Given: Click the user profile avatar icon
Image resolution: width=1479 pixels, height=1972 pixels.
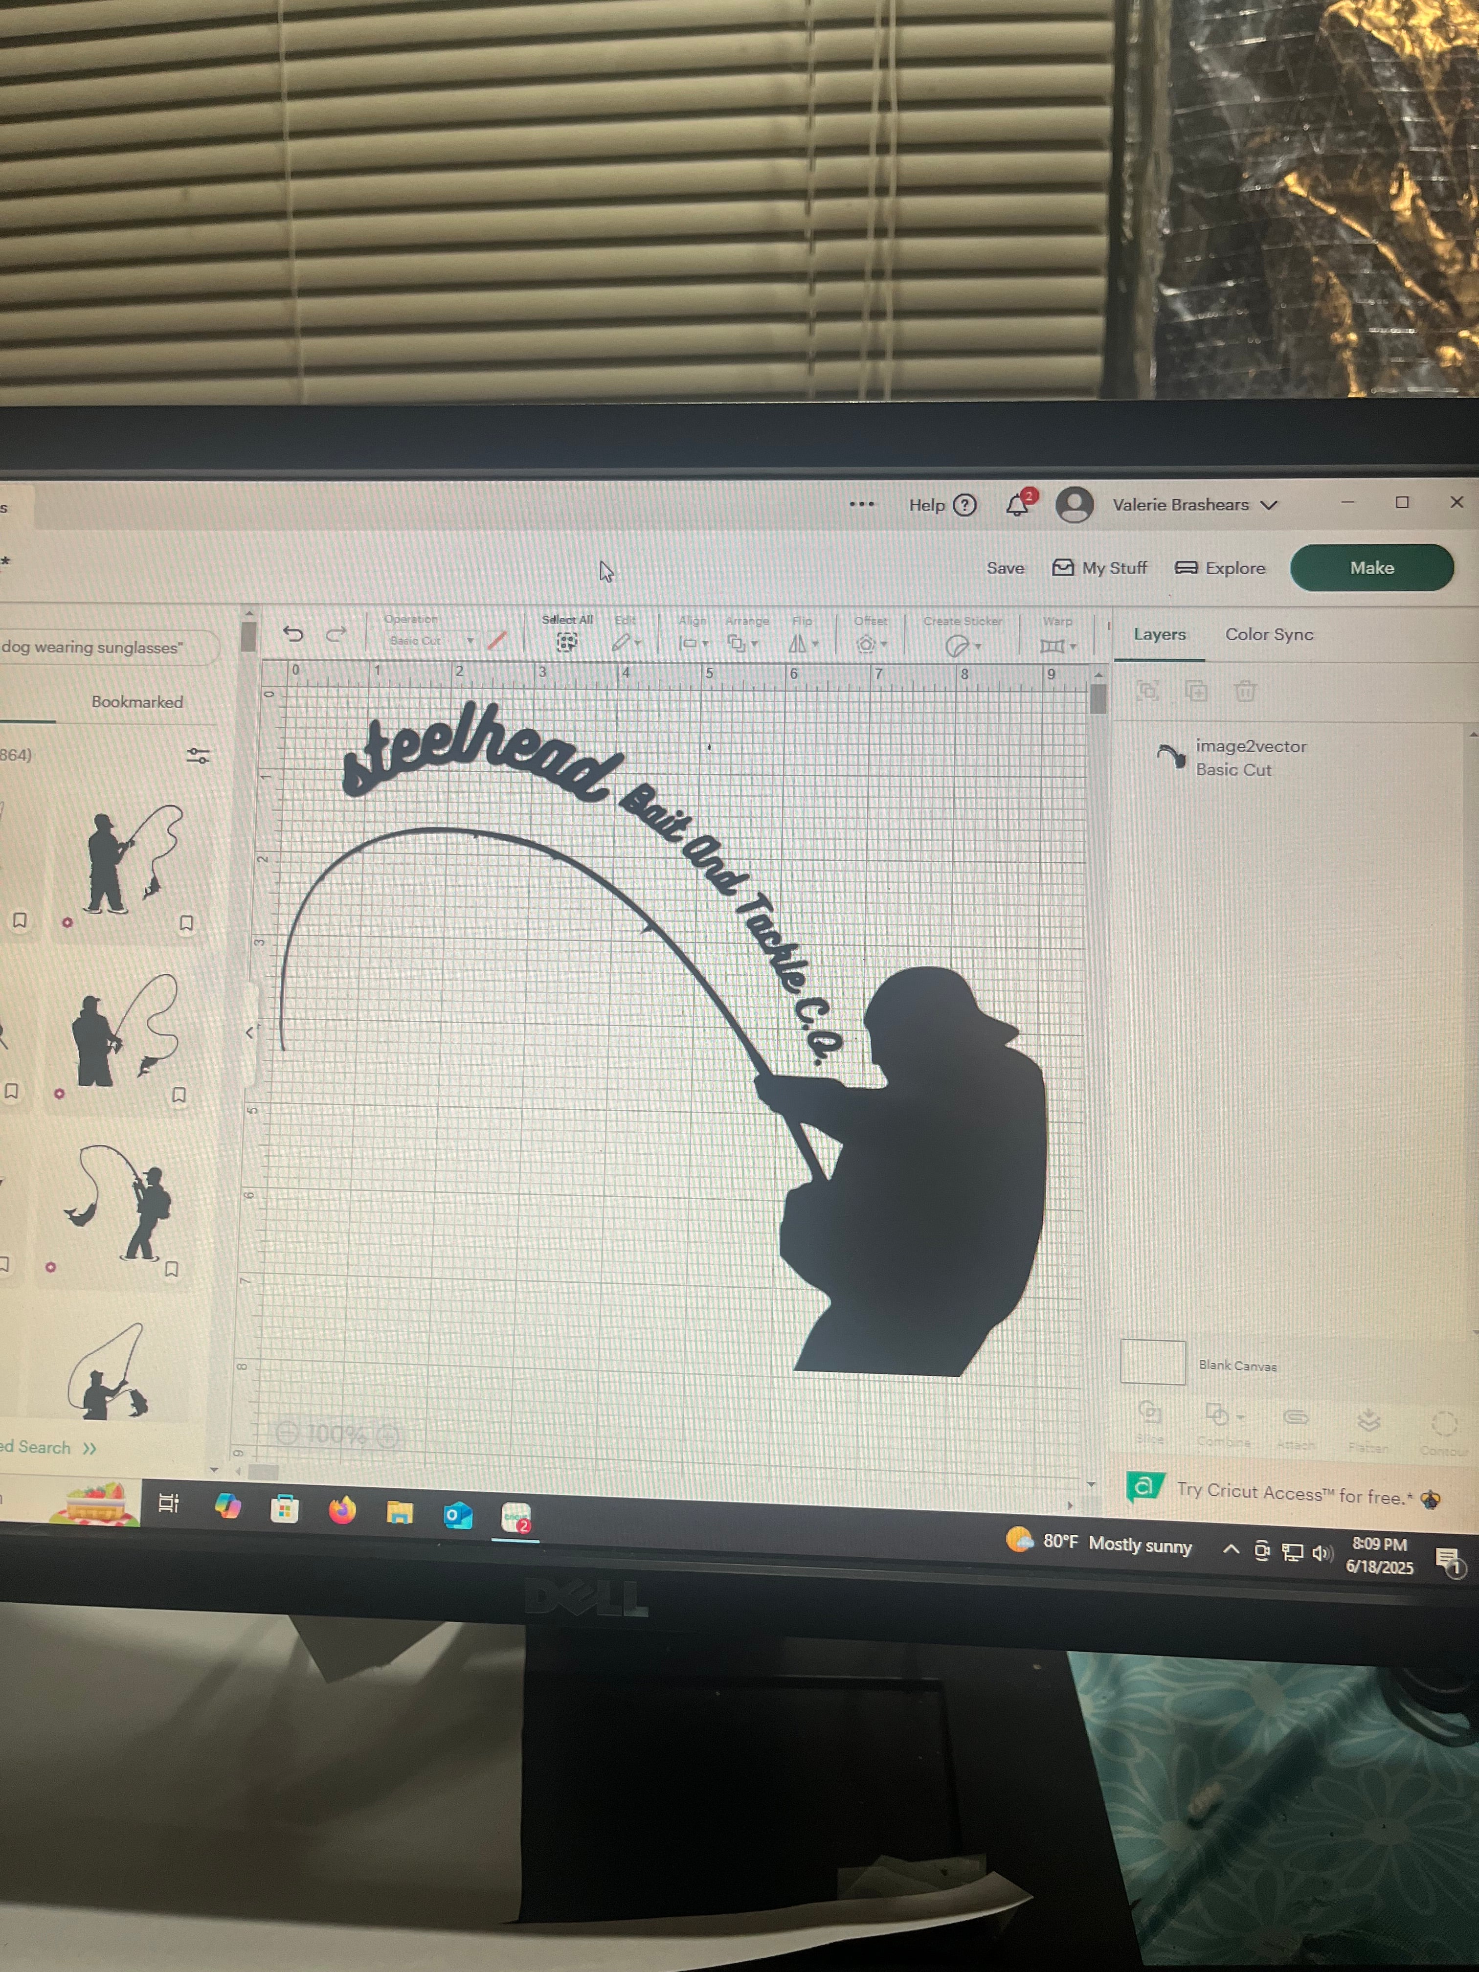Looking at the screenshot, I should 1074,505.
